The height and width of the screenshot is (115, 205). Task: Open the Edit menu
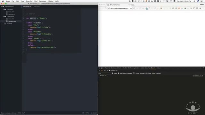pos(17,1)
